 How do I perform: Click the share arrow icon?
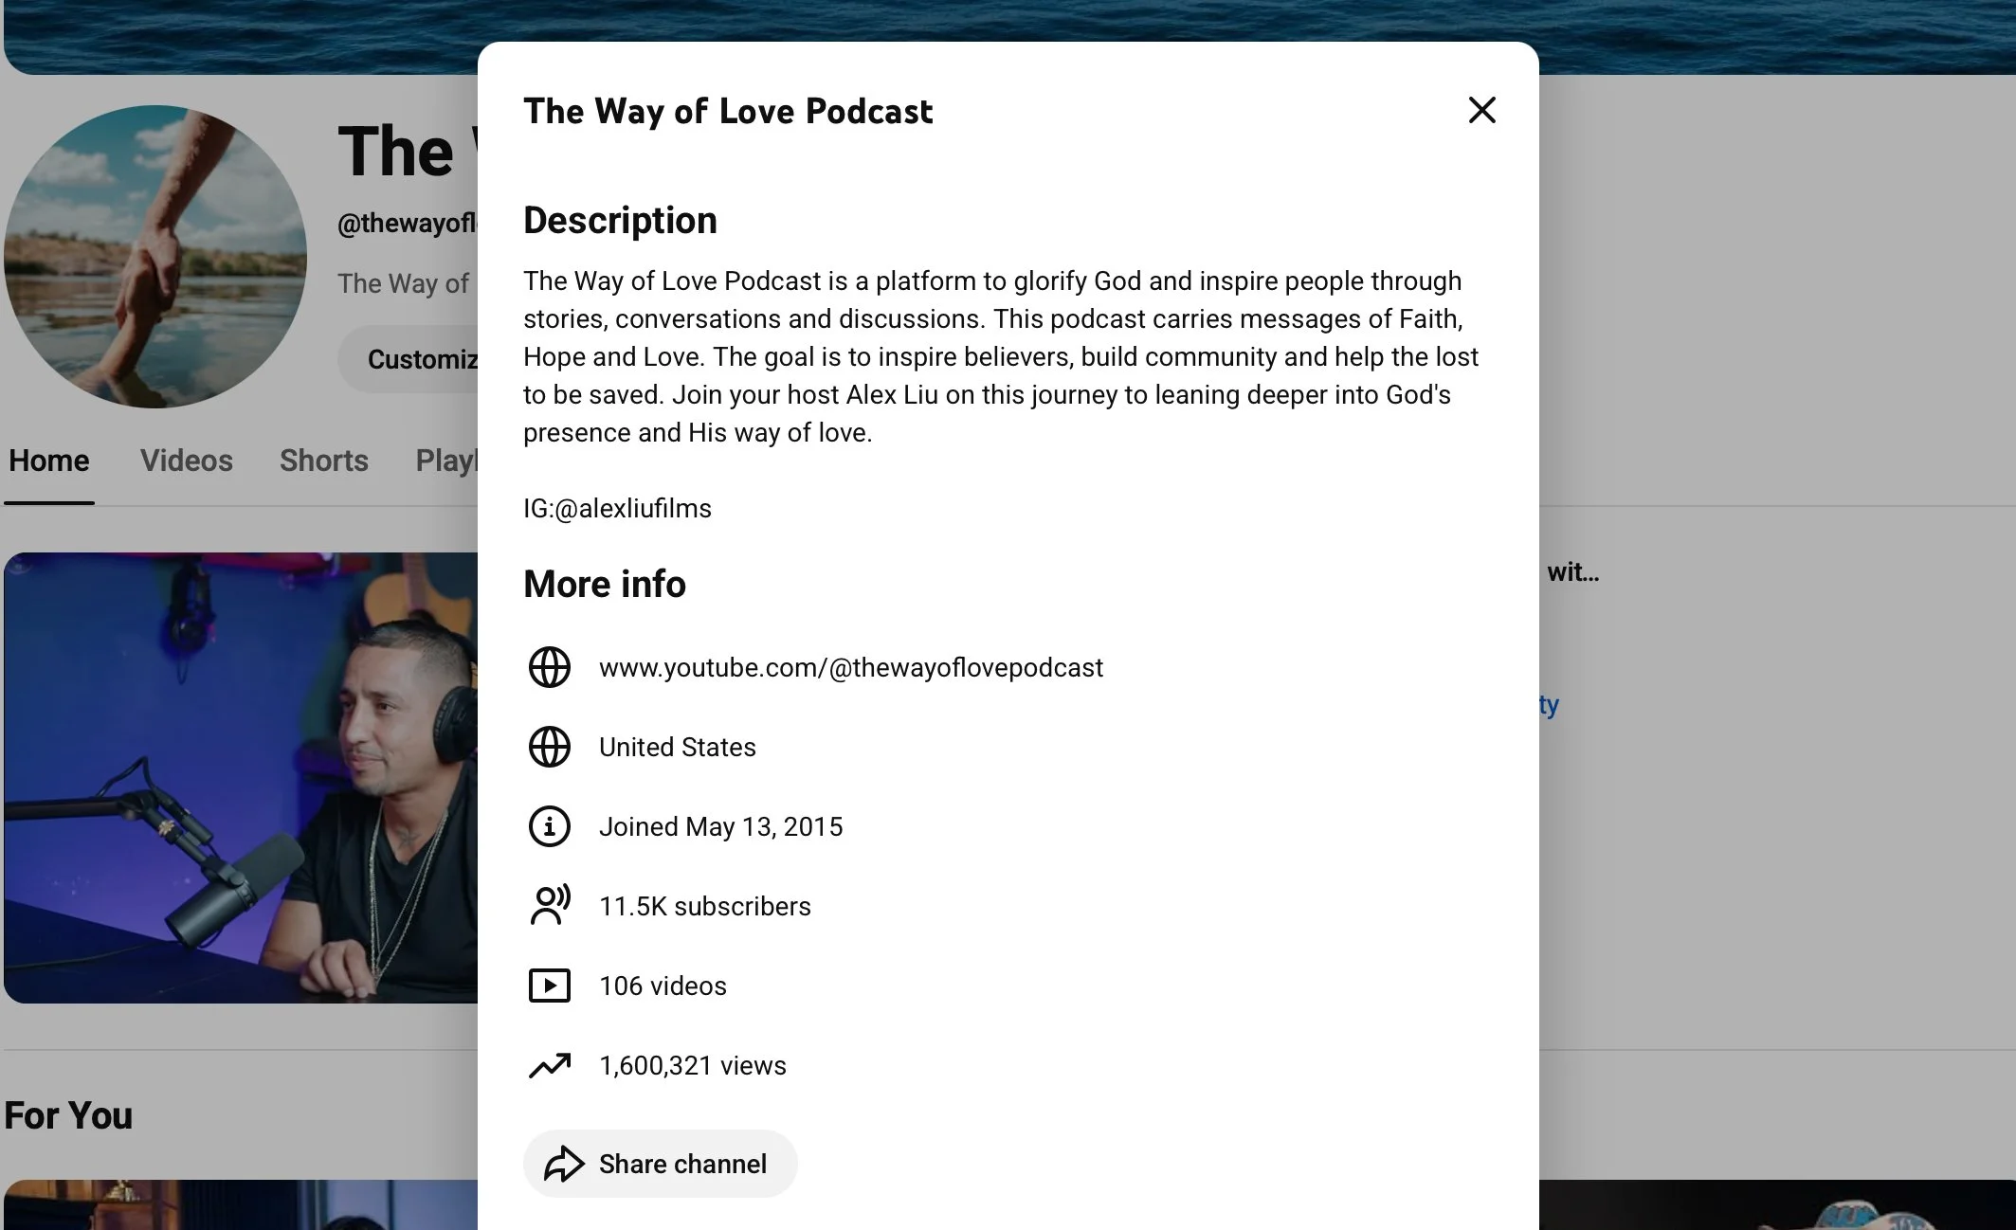point(564,1164)
